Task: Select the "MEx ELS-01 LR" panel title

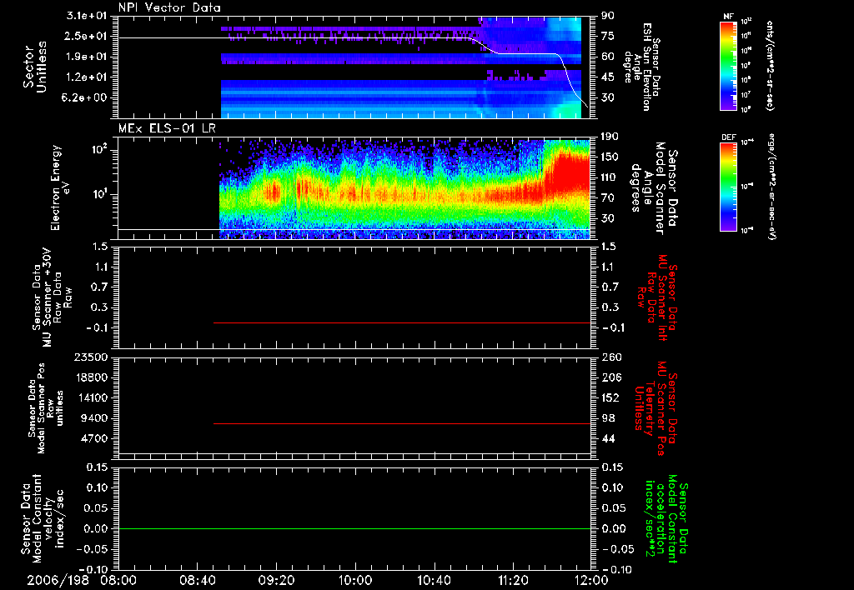Action: [167, 129]
